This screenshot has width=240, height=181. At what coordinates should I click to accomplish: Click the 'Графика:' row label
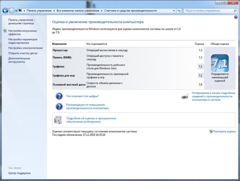pos(58,67)
